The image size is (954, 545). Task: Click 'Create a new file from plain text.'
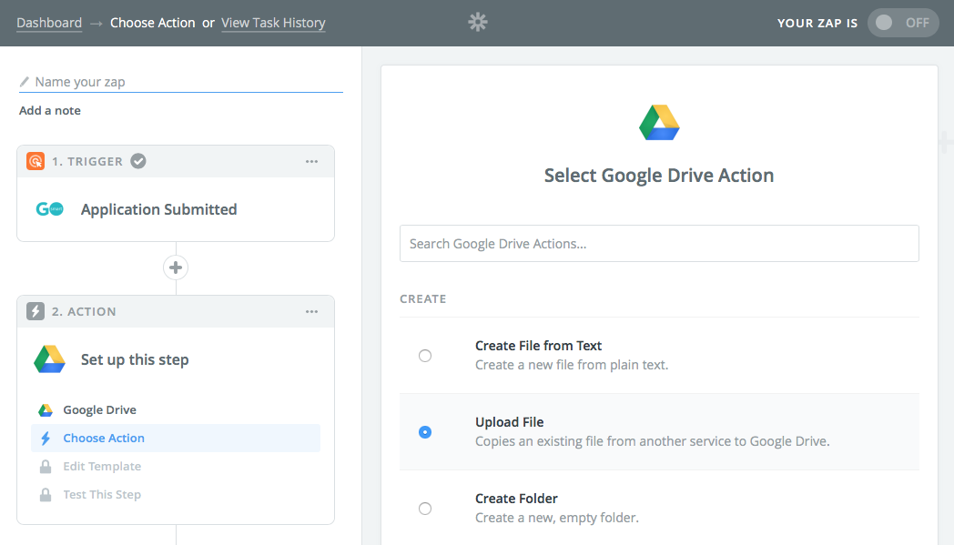click(572, 365)
